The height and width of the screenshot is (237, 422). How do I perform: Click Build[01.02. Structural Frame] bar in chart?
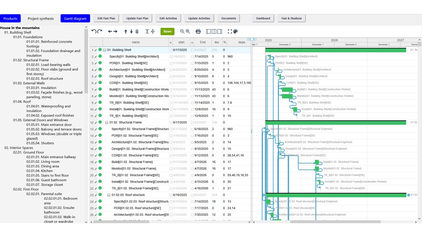tap(317, 162)
